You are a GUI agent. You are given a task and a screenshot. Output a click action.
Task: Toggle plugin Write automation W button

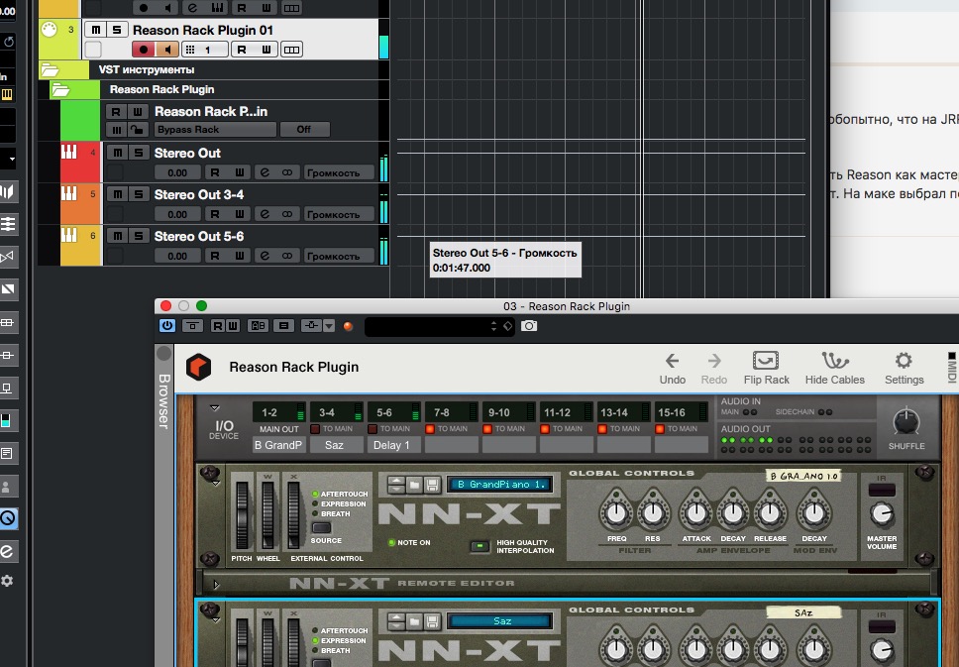(x=233, y=325)
